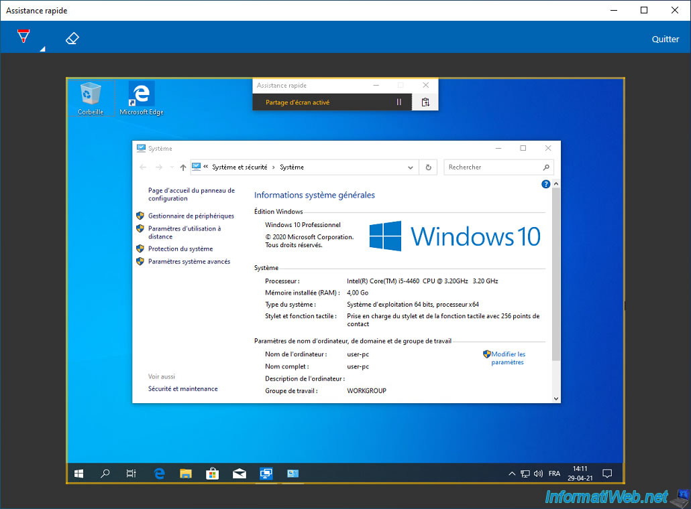Viewport: 691px width, 509px height.
Task: Click the blue help question mark icon
Action: click(x=545, y=184)
